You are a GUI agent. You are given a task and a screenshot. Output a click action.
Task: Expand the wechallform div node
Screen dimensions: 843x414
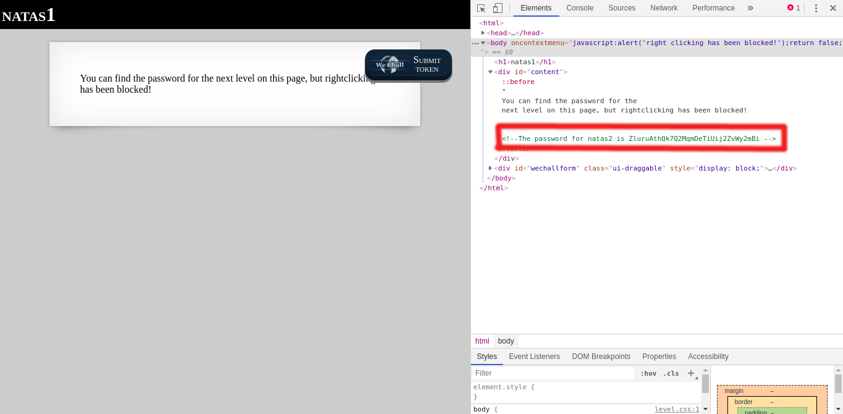[x=491, y=168]
